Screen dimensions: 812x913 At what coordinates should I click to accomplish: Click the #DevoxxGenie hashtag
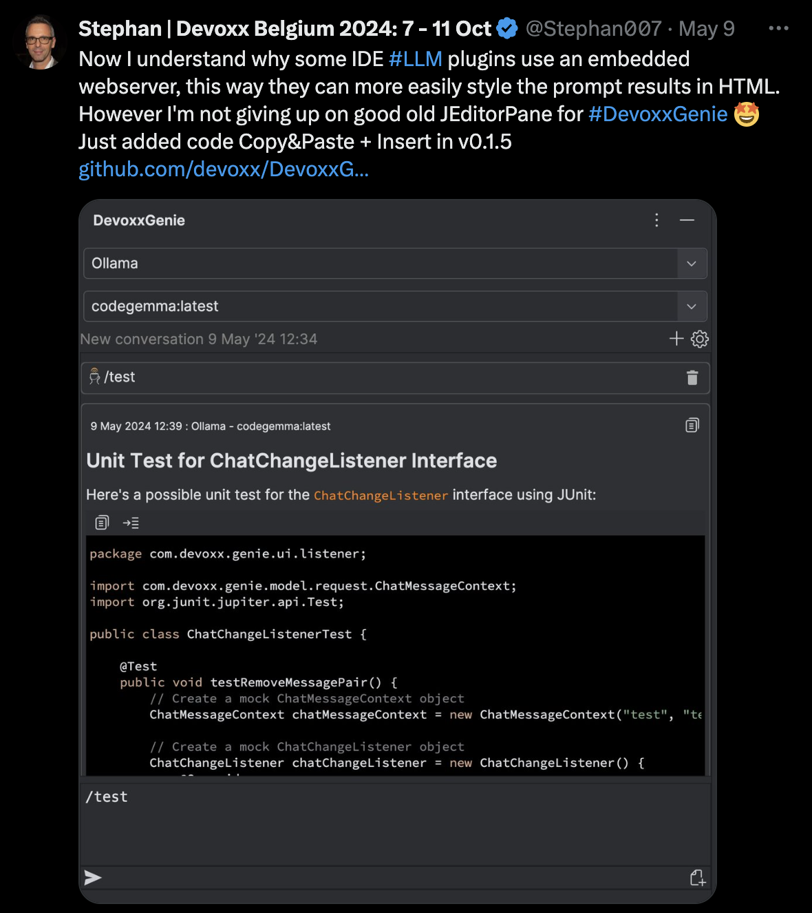[658, 114]
